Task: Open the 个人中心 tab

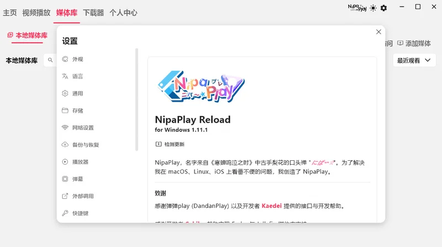Action: click(x=123, y=13)
